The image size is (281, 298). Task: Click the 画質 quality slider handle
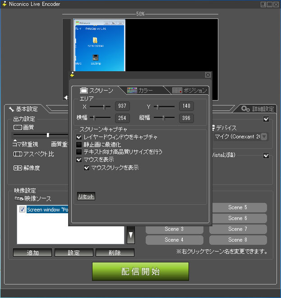click(48, 135)
